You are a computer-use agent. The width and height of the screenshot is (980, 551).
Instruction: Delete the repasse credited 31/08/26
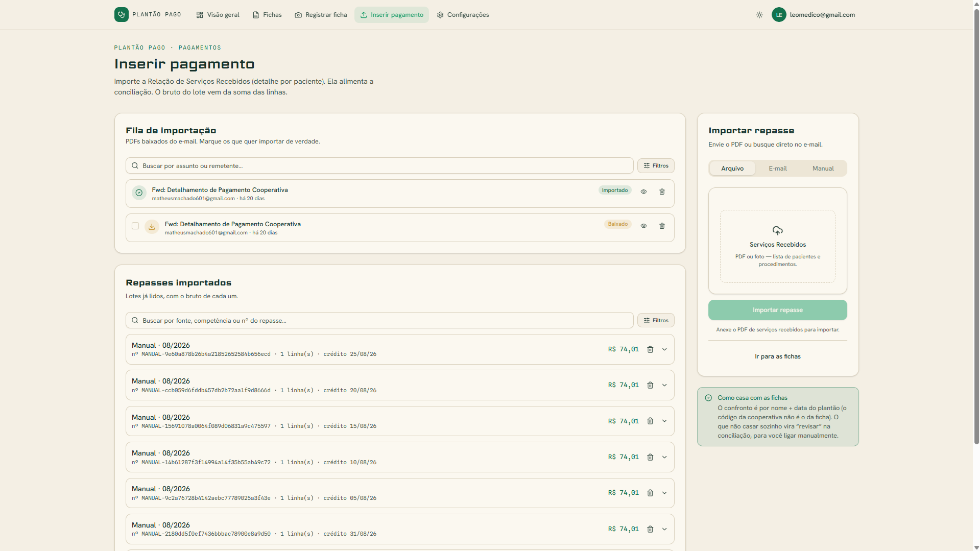(650, 529)
